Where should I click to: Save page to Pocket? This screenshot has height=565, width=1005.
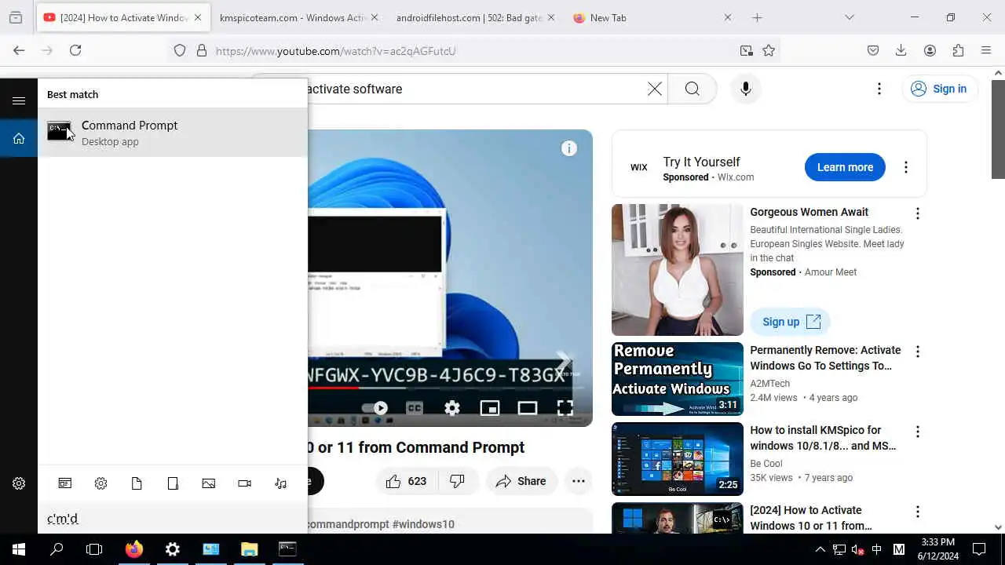873,50
